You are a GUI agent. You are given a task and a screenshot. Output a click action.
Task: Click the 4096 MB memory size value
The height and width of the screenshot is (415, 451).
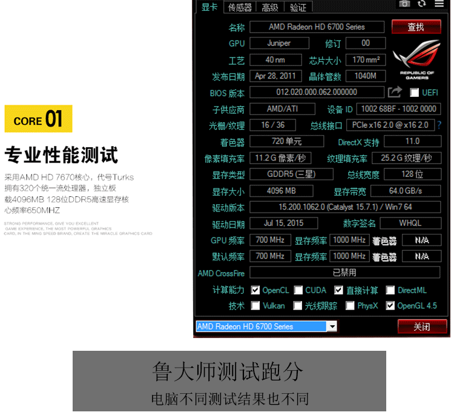281,191
